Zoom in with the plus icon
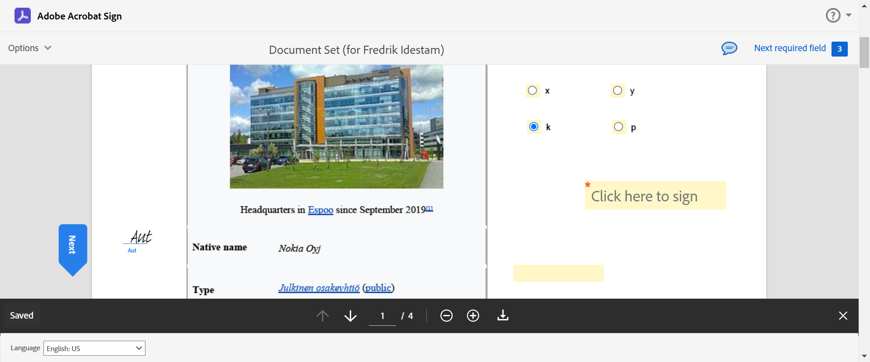870x362 pixels. coord(473,315)
